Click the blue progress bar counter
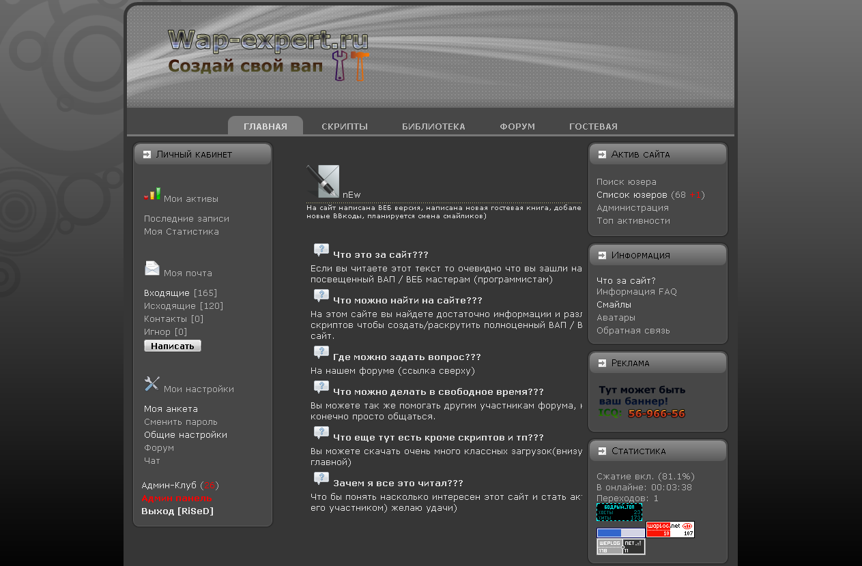Viewport: 862px width, 566px height. [x=621, y=533]
